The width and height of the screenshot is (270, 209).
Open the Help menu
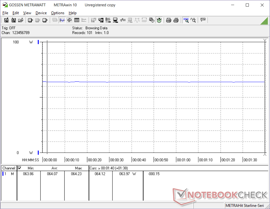pyautogui.click(x=72, y=13)
